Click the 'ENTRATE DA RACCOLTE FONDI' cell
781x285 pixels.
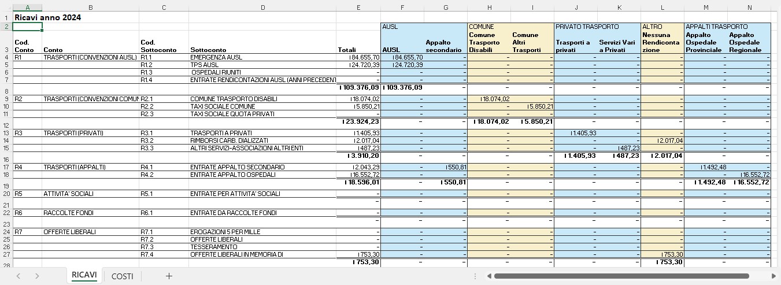pyautogui.click(x=262, y=213)
